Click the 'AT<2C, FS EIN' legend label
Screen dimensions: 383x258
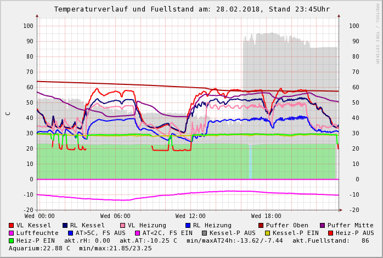(166, 233)
